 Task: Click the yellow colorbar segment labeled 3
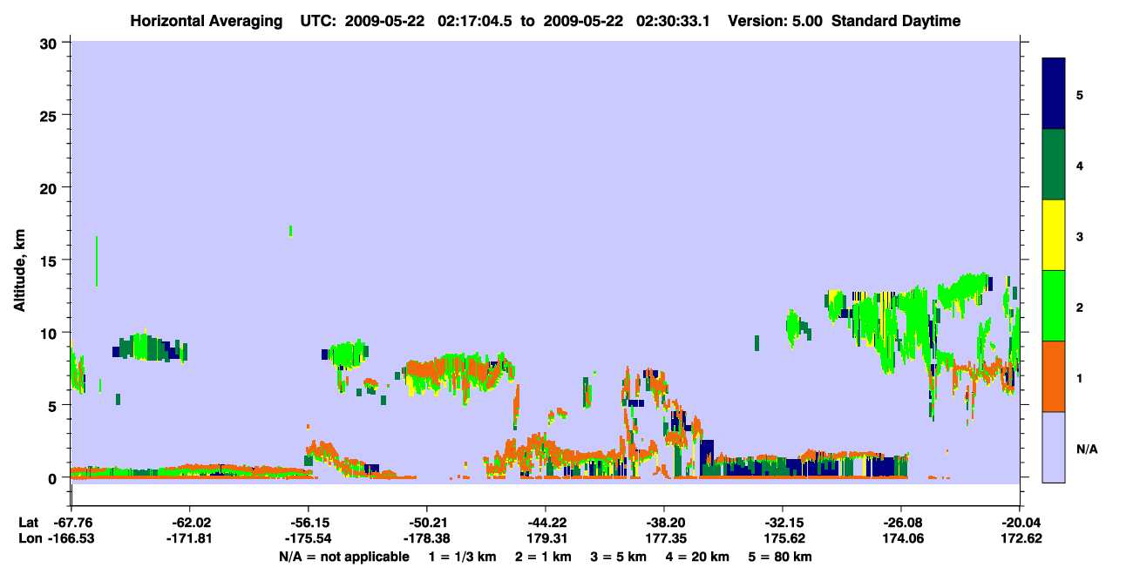click(1054, 235)
